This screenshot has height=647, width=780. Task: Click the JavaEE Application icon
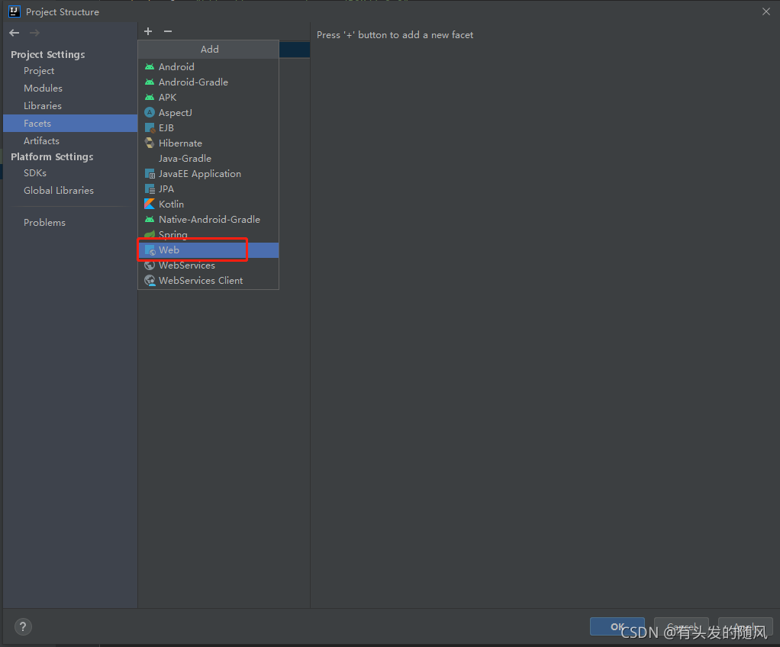coord(150,173)
